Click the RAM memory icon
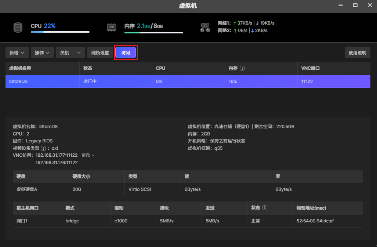The image size is (377, 247). coord(111,27)
